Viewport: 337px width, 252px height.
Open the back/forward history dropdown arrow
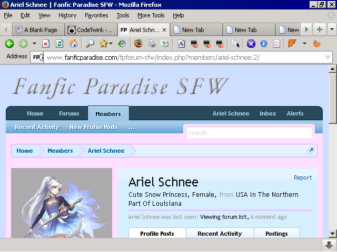34,44
